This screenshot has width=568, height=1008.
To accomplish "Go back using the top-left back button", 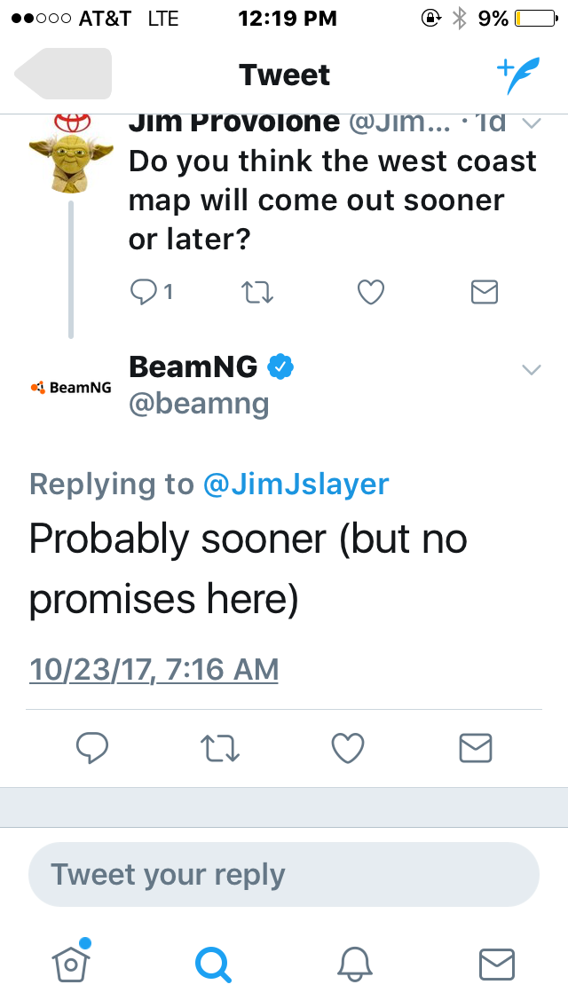I will 64,74.
